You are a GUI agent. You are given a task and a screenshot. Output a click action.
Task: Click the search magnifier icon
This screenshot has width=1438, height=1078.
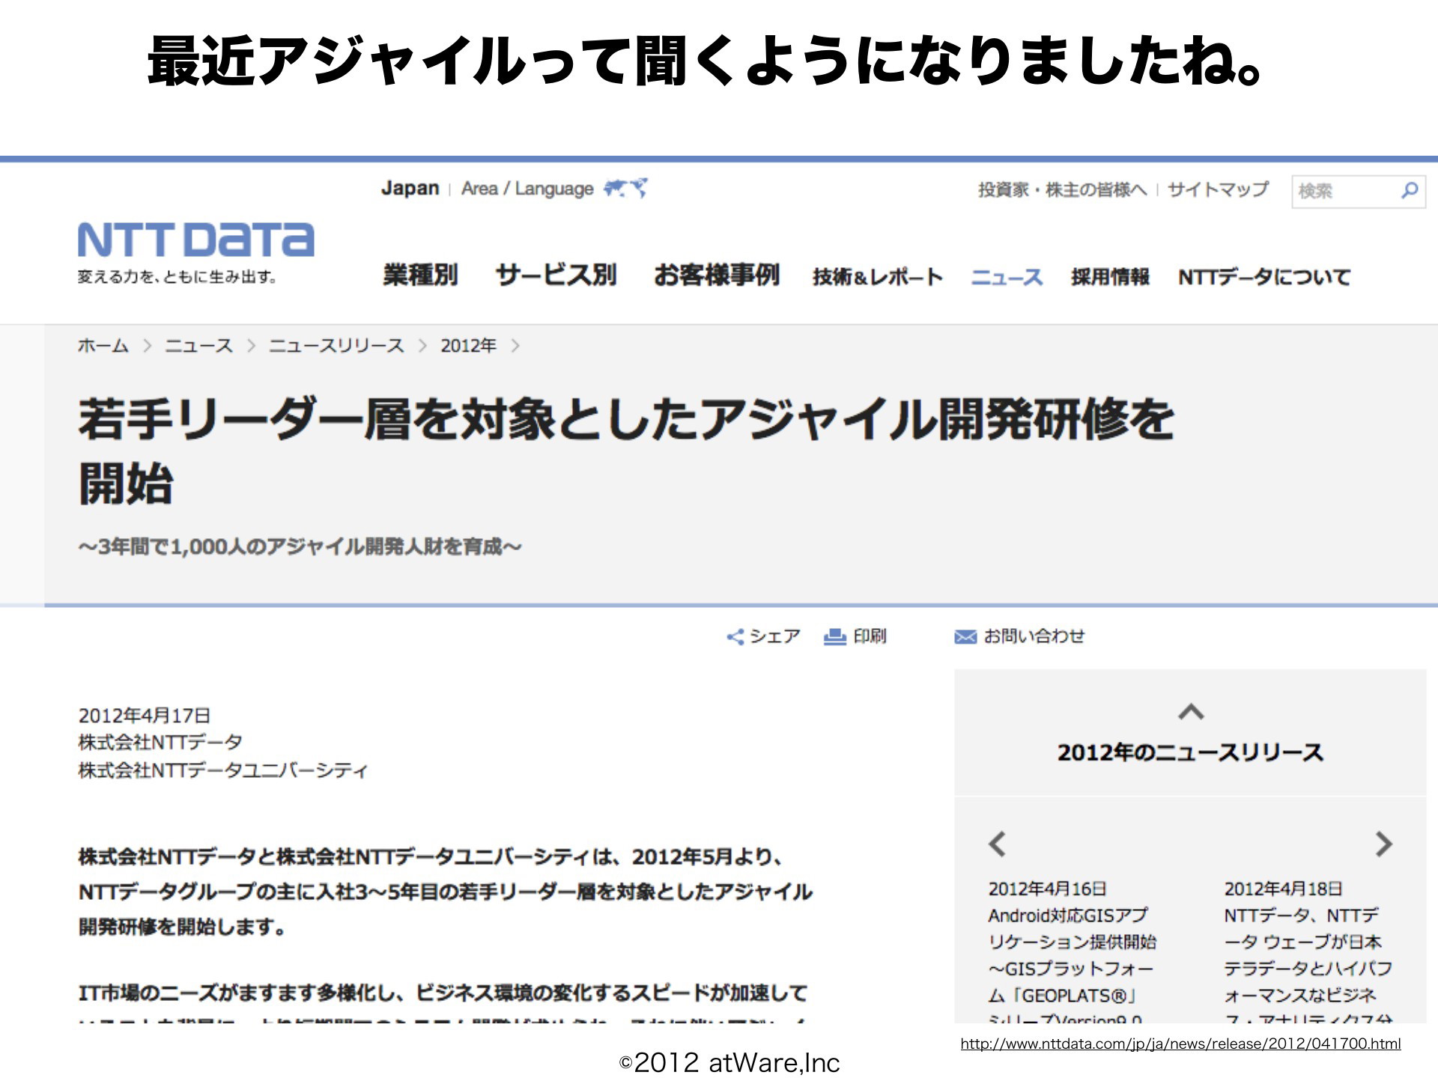pos(1409,190)
